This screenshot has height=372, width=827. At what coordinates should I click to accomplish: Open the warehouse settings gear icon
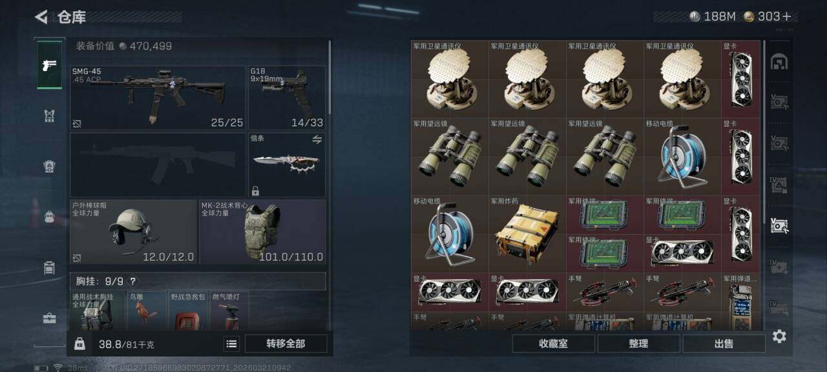(x=779, y=336)
